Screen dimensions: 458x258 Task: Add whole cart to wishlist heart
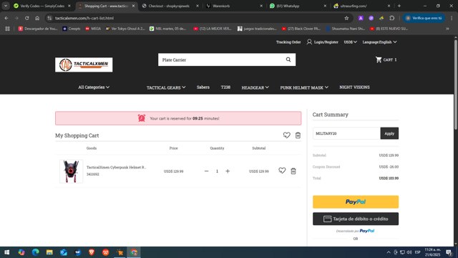286,135
